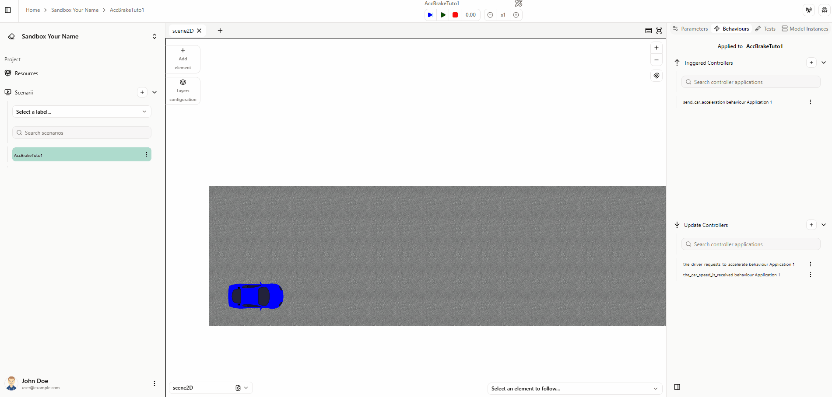Zoom in on the 2D scene

(x=656, y=48)
